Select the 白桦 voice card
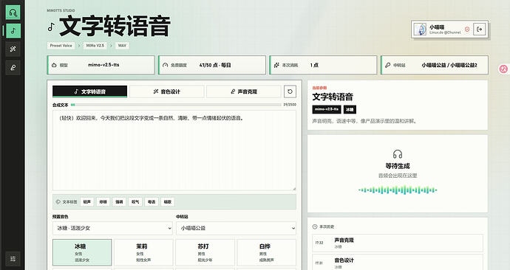The height and width of the screenshot is (270, 510). coord(266,252)
